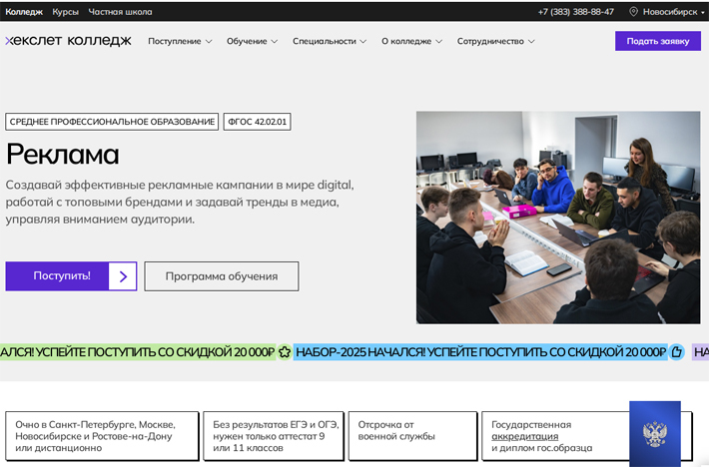Click the Russian coat of arms emblem
Viewport: 709px width, 467px height.
tap(655, 434)
